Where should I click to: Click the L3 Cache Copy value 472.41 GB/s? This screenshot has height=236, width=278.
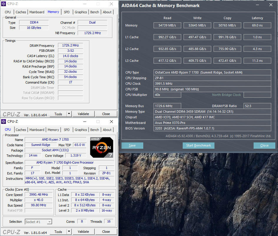point(227,61)
